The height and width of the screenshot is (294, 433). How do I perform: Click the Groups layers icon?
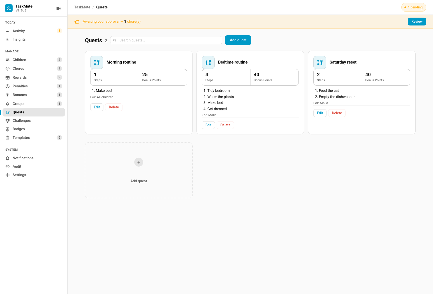pos(8,104)
